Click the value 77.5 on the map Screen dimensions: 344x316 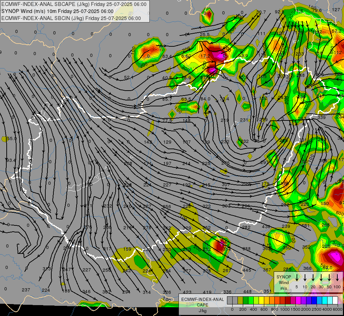point(167,121)
